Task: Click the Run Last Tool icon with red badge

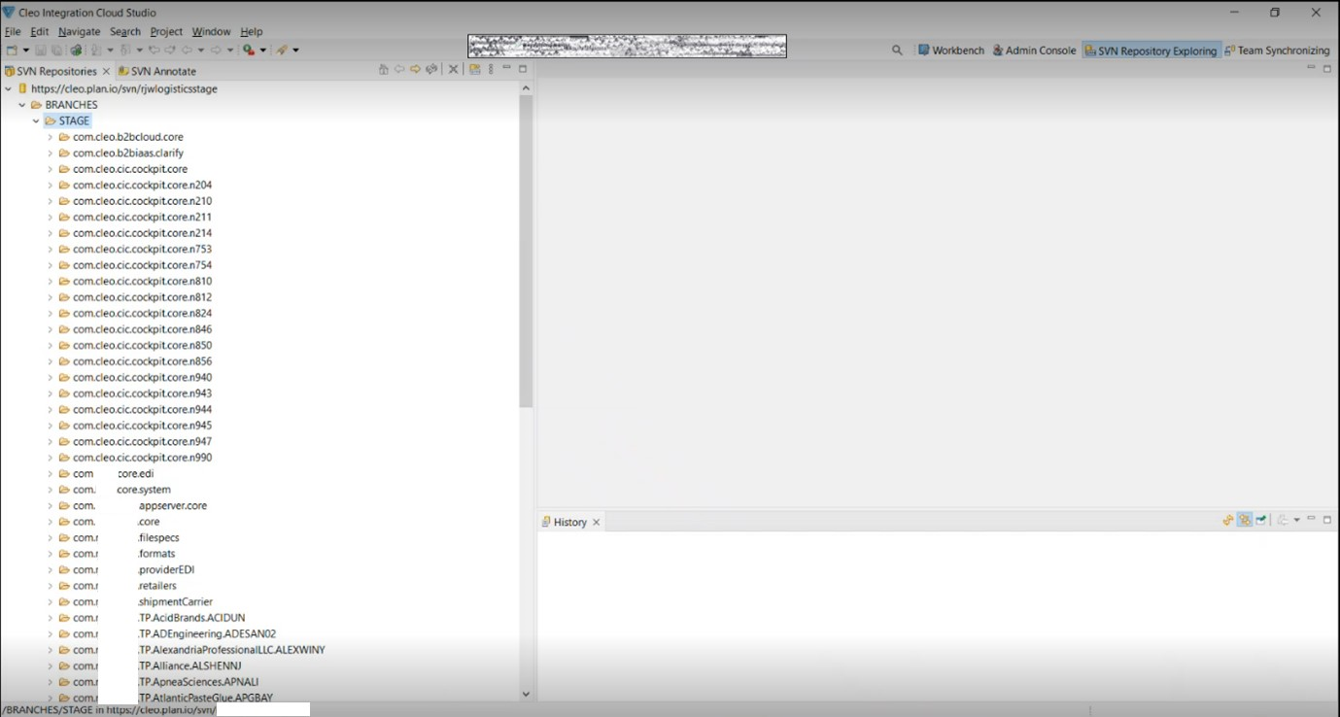Action: [x=248, y=50]
